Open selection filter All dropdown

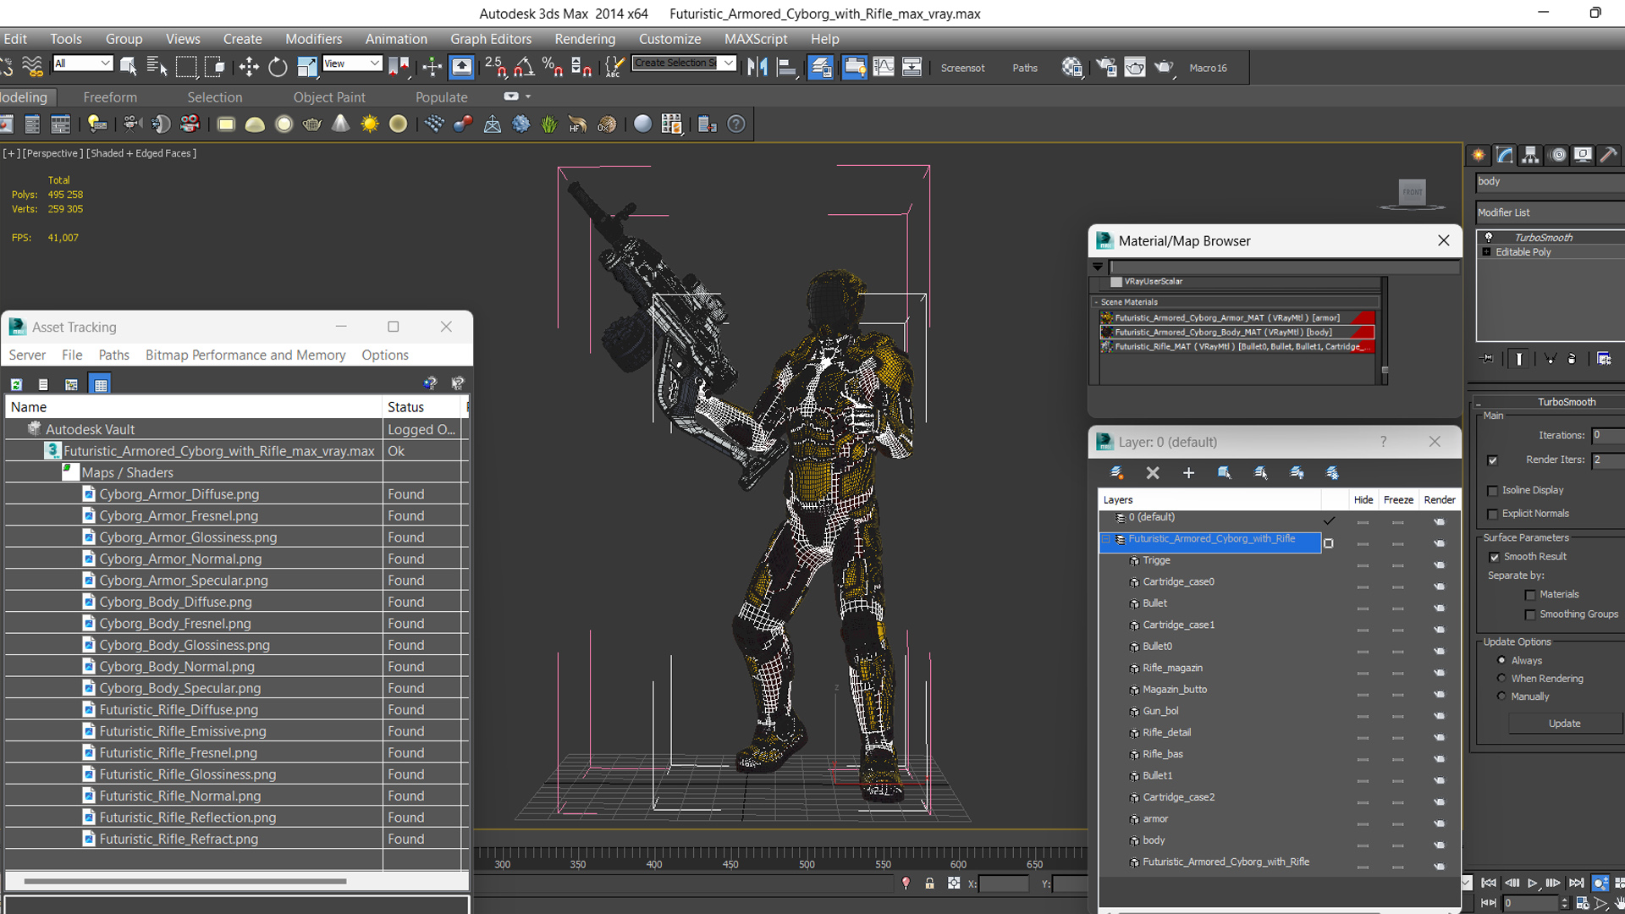(x=82, y=63)
